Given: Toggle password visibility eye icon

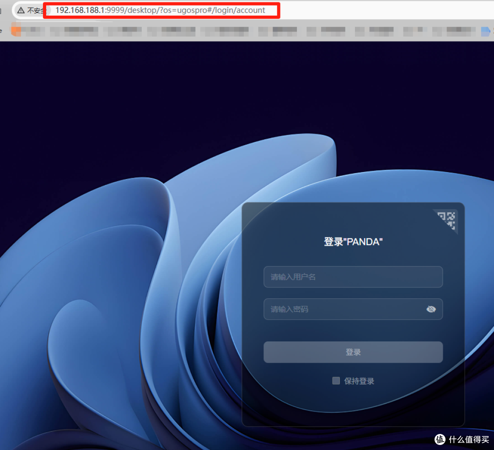Looking at the screenshot, I should (431, 309).
